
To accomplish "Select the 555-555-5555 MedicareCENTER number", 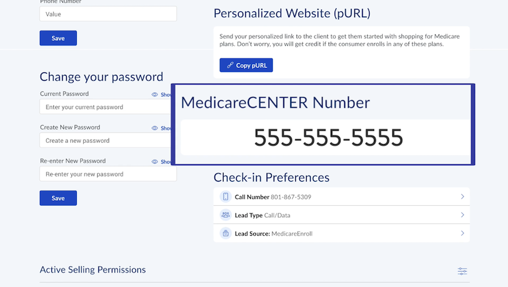I will tap(328, 138).
